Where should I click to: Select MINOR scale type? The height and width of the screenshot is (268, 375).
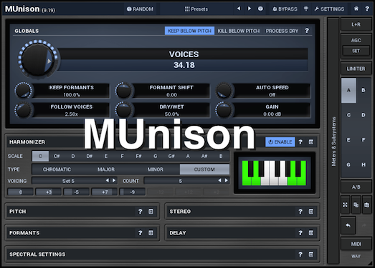[x=155, y=169]
